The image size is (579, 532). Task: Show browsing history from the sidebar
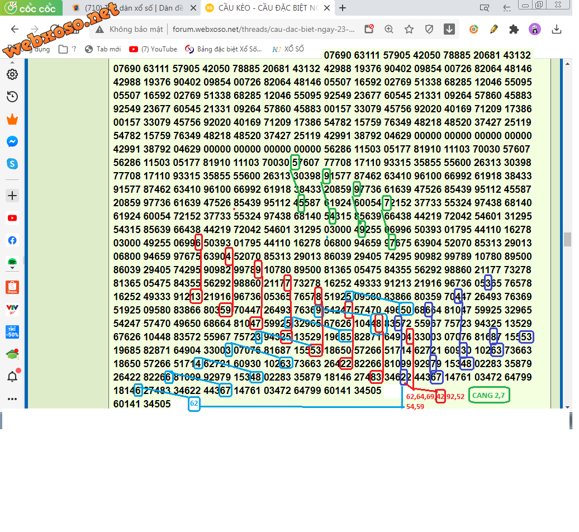pyautogui.click(x=12, y=97)
